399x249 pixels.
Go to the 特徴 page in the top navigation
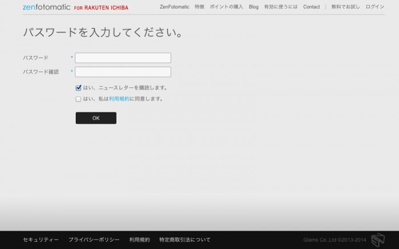point(199,7)
